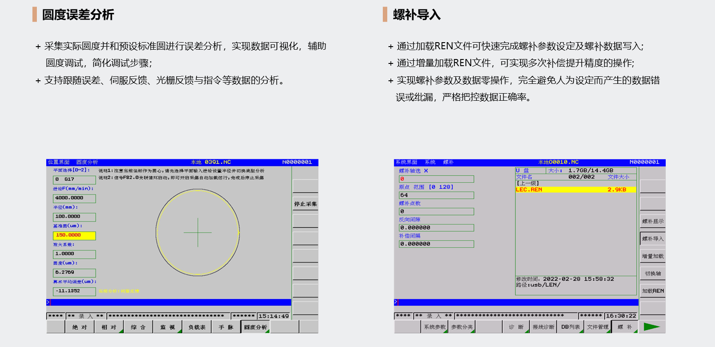The image size is (715, 347).
Task: Click the green next-page arrow softkey
Action: [651, 327]
